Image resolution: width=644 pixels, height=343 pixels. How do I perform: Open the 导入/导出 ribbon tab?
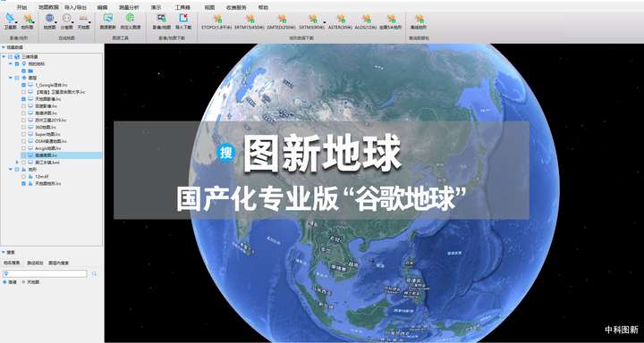75,7
